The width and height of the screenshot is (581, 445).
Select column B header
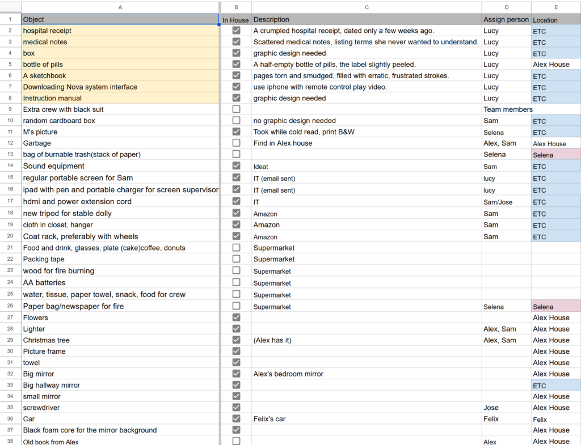point(237,7)
